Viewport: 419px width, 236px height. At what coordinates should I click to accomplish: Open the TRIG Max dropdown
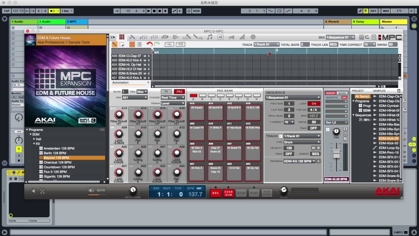pyautogui.click(x=142, y=92)
